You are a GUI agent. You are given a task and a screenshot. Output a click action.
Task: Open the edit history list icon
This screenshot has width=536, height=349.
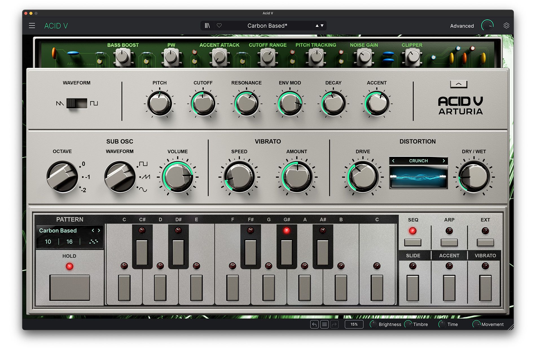324,324
